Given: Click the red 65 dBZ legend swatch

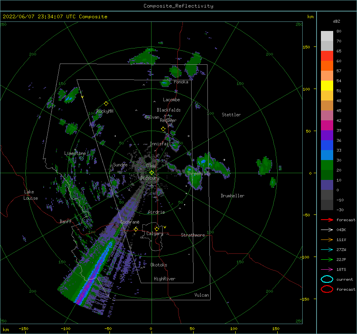Looking at the screenshot, I should [x=327, y=56].
